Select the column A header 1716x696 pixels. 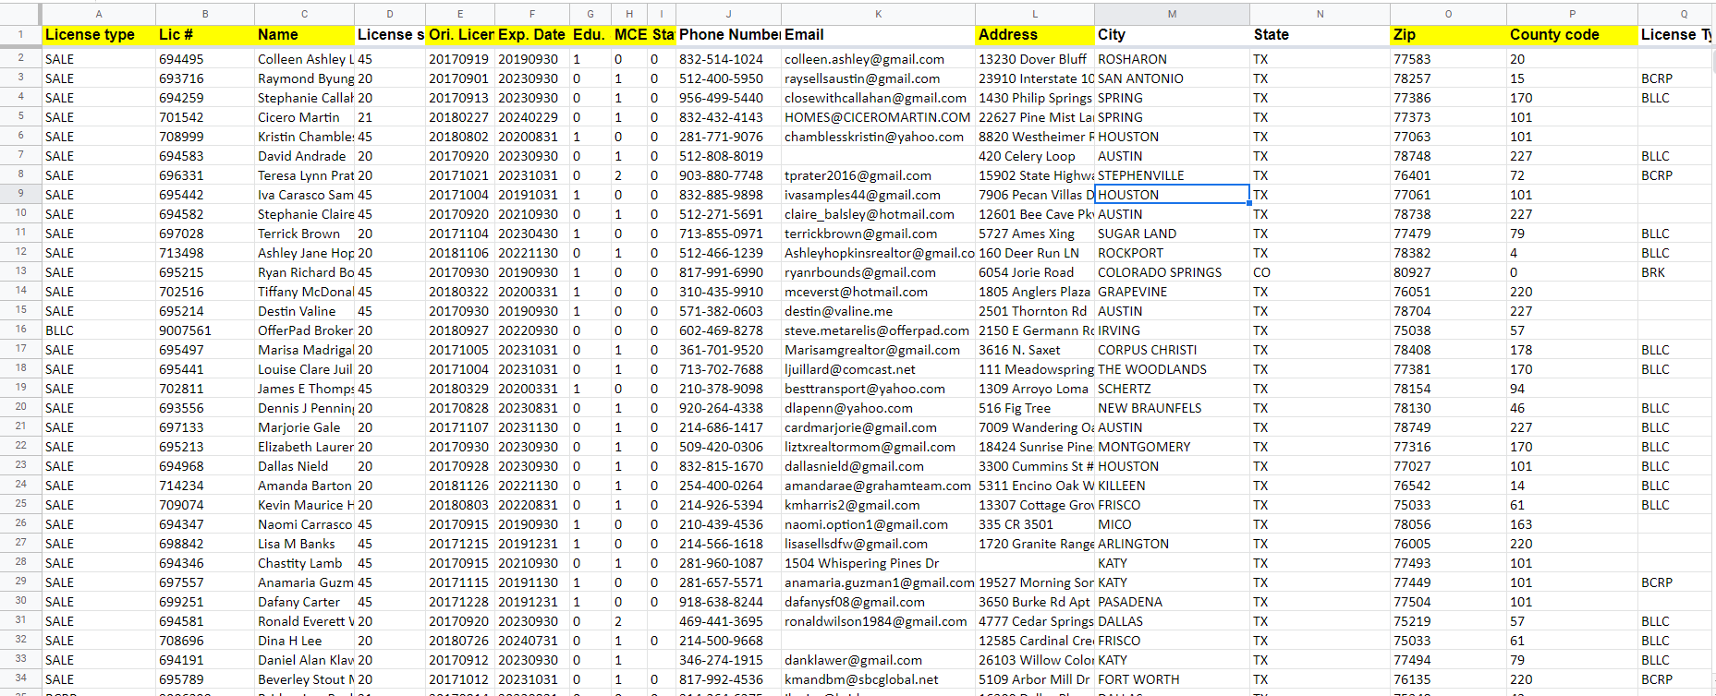coord(99,14)
